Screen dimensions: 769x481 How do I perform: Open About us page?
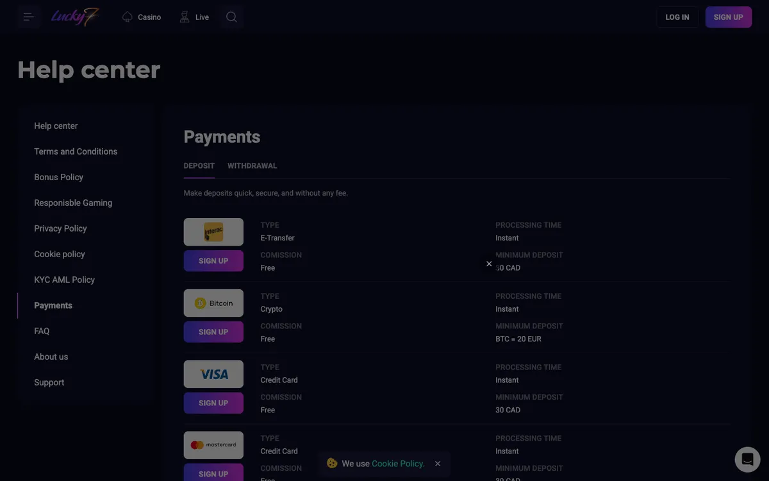pos(51,357)
